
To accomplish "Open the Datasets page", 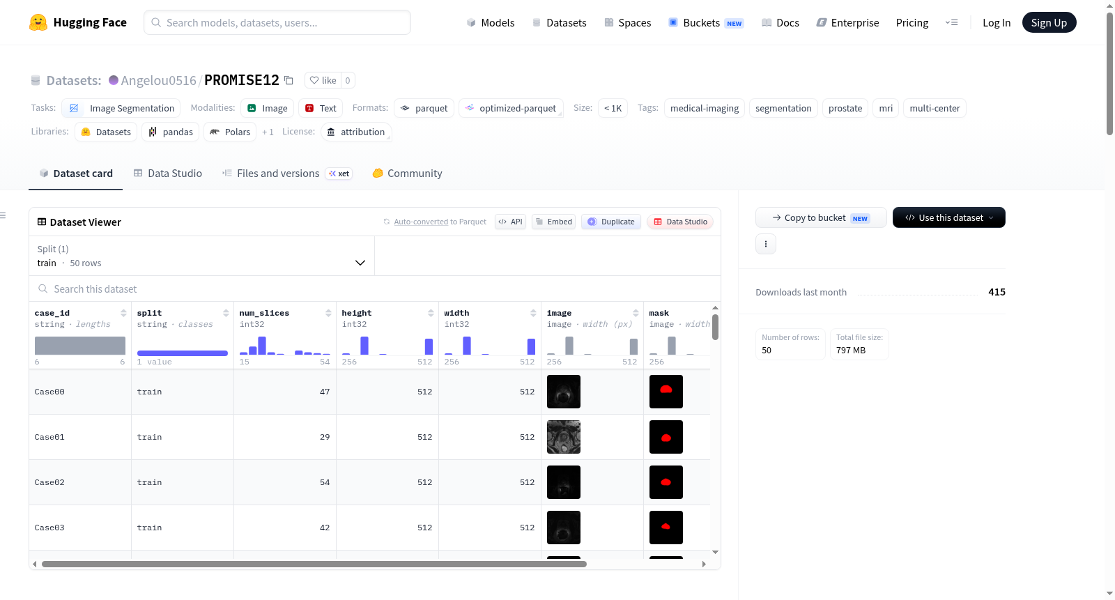I will pyautogui.click(x=559, y=22).
